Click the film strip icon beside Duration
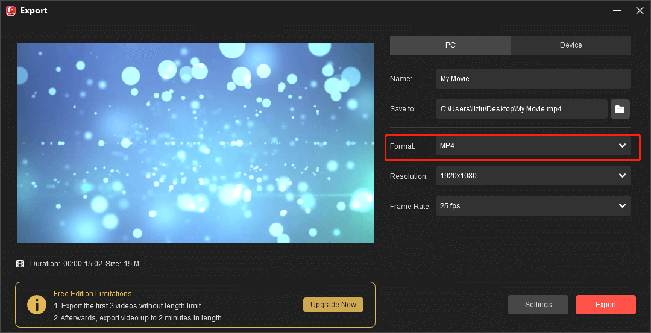The image size is (651, 333). tap(20, 264)
